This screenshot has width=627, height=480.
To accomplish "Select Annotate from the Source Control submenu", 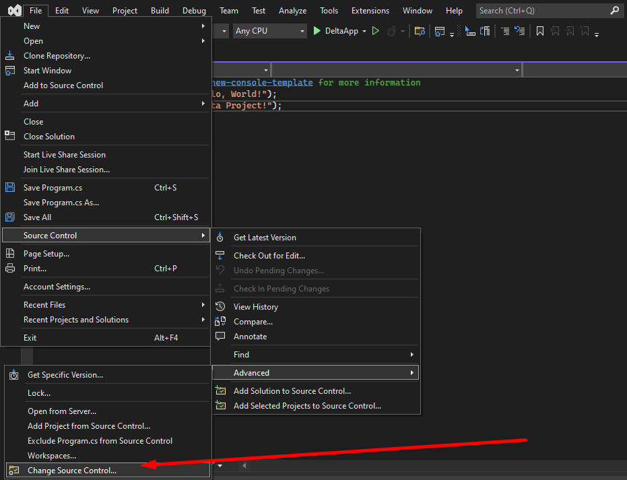I will click(x=250, y=337).
